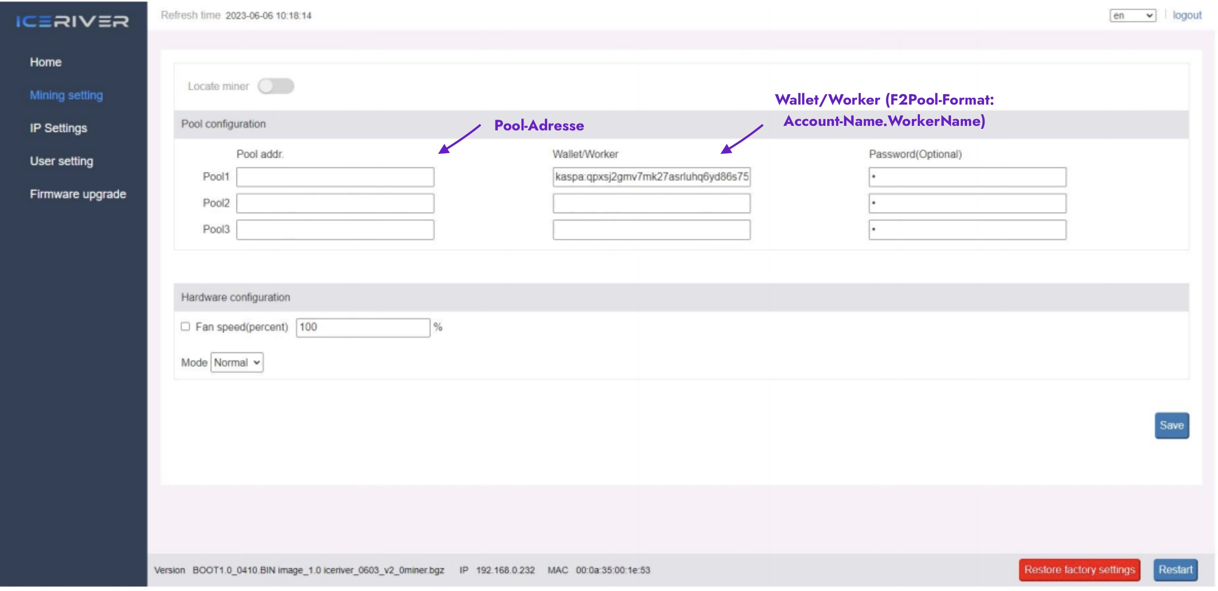Click MAC address 00:0a:35:00:1e:53
1218x591 pixels.
coord(613,570)
